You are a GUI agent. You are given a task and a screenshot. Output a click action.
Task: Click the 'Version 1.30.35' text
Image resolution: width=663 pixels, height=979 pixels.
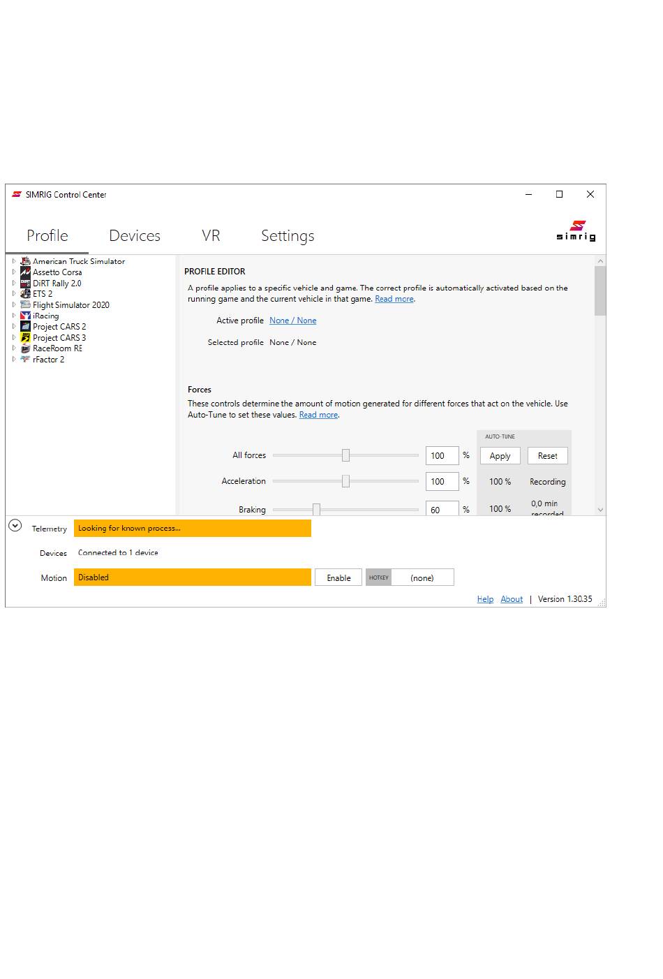(x=565, y=599)
